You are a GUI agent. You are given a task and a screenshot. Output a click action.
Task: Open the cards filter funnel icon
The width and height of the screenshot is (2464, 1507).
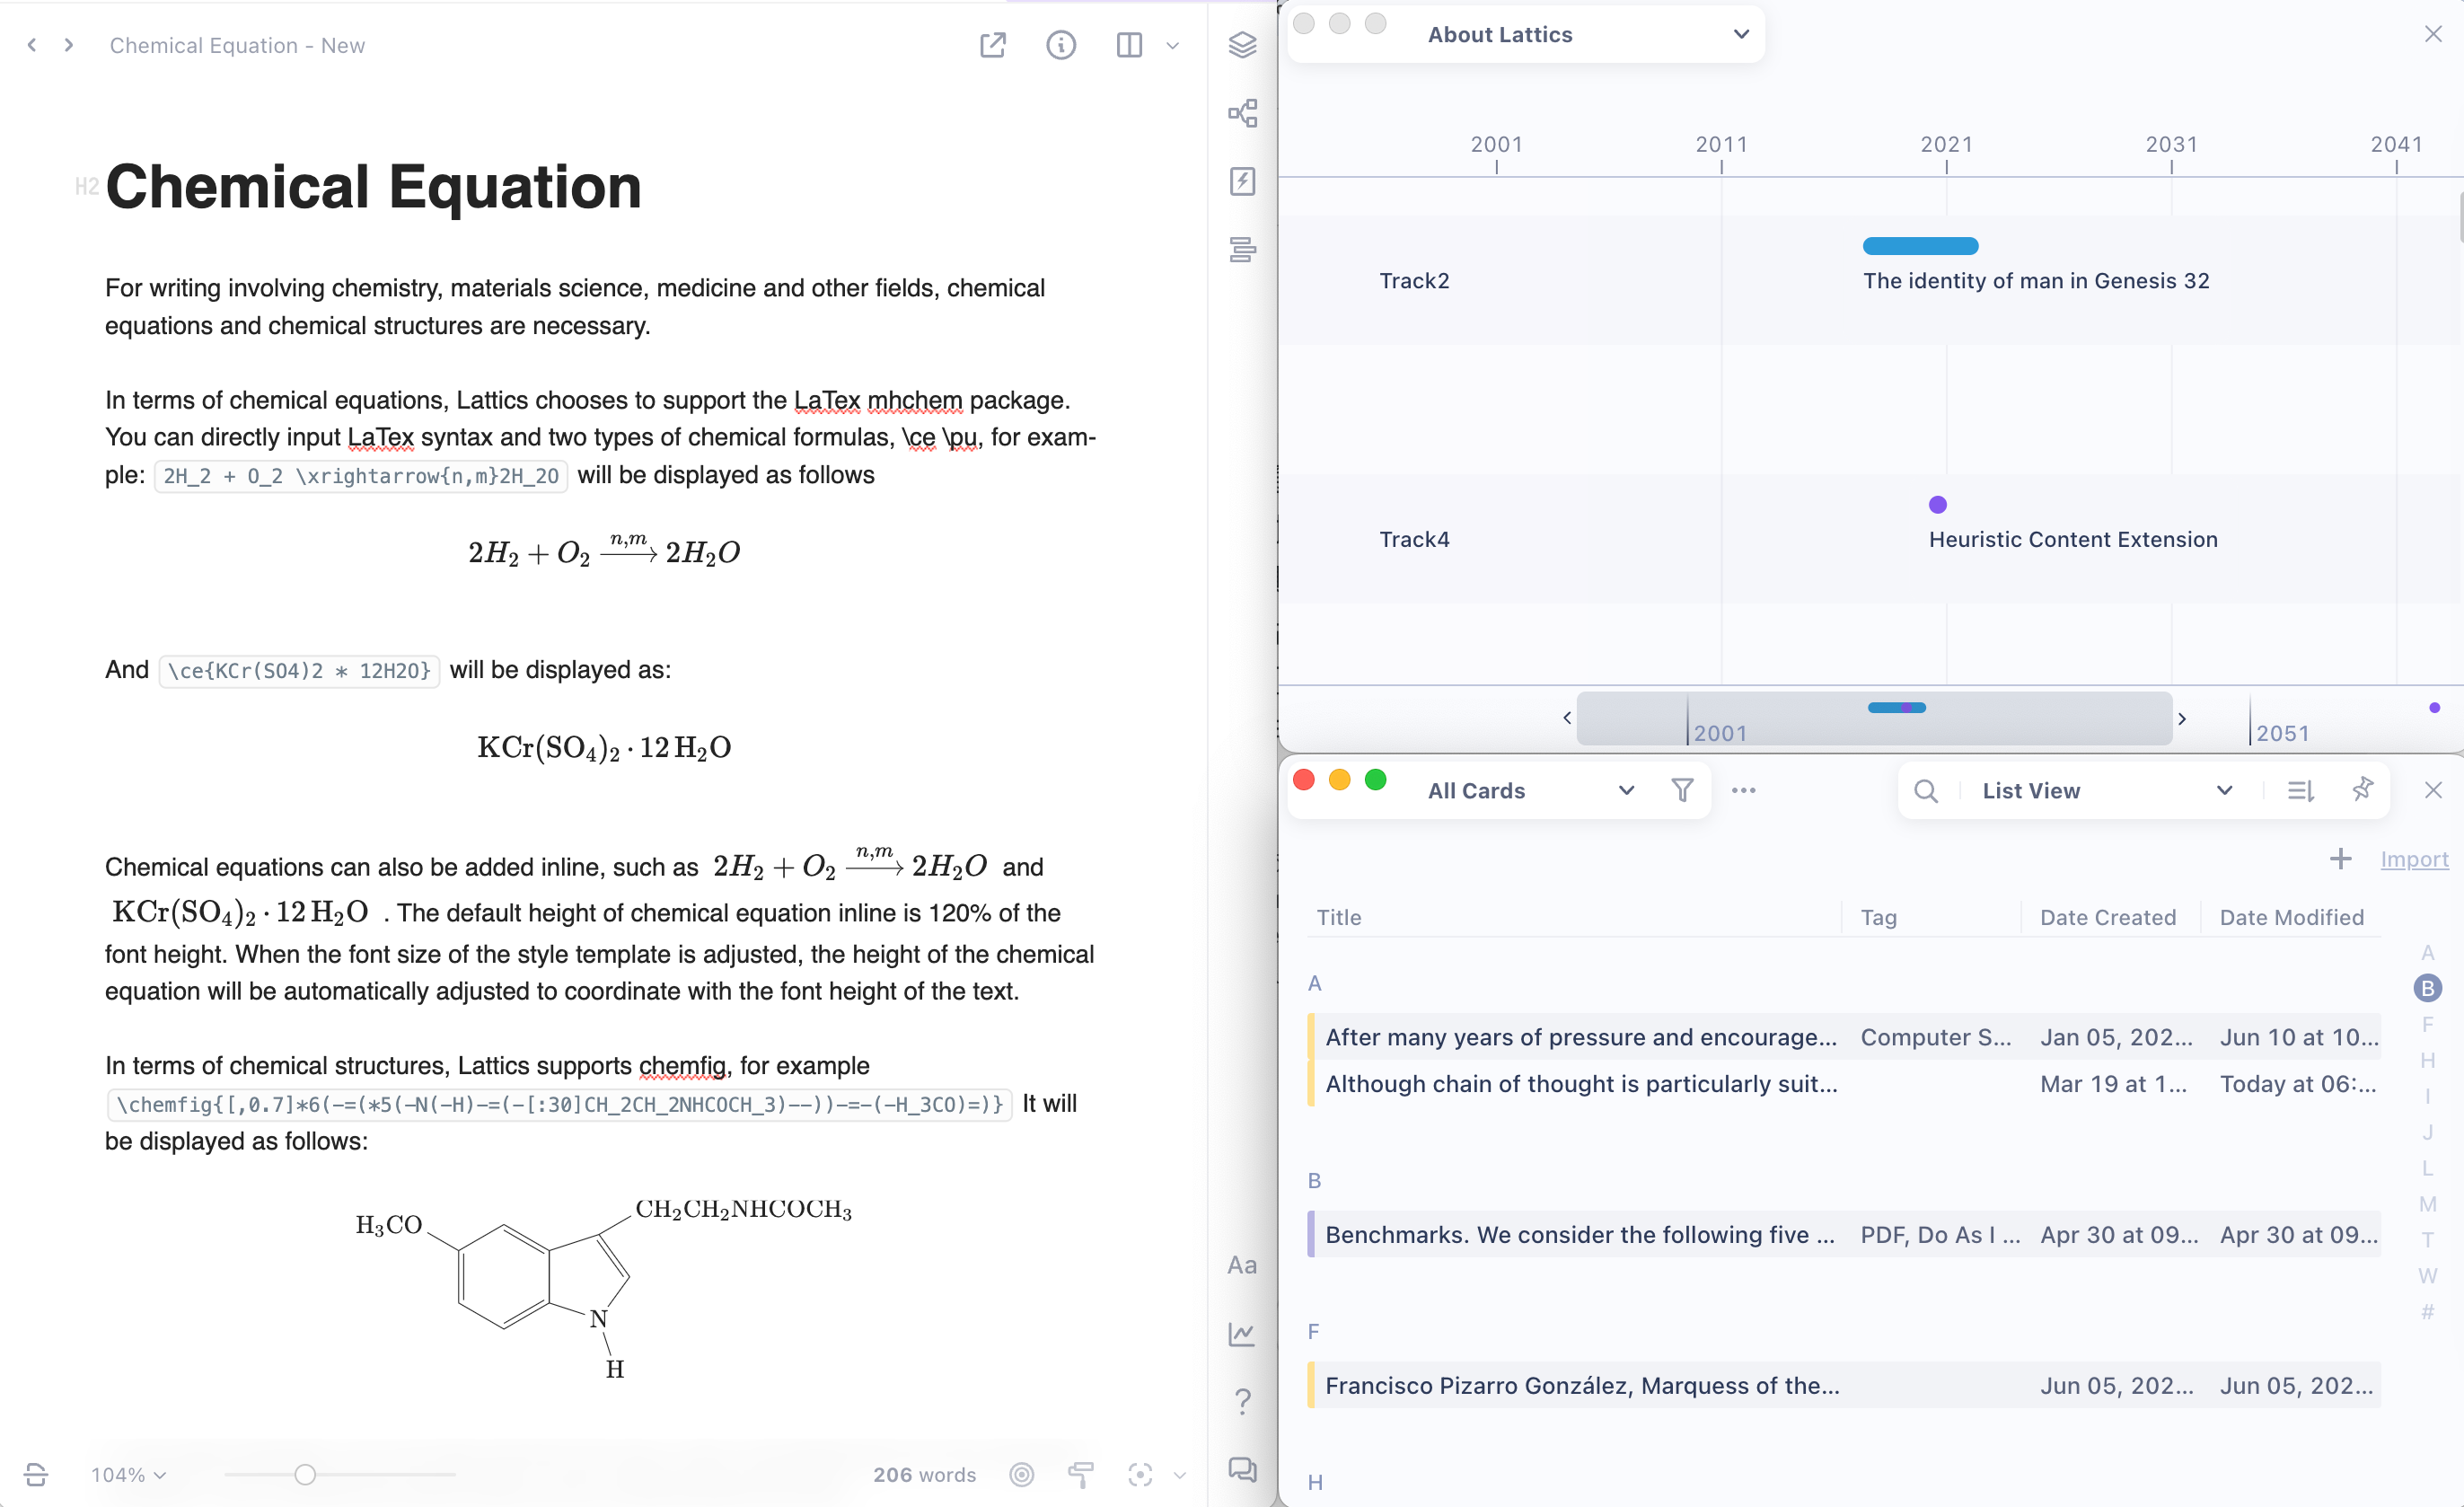(x=1682, y=790)
